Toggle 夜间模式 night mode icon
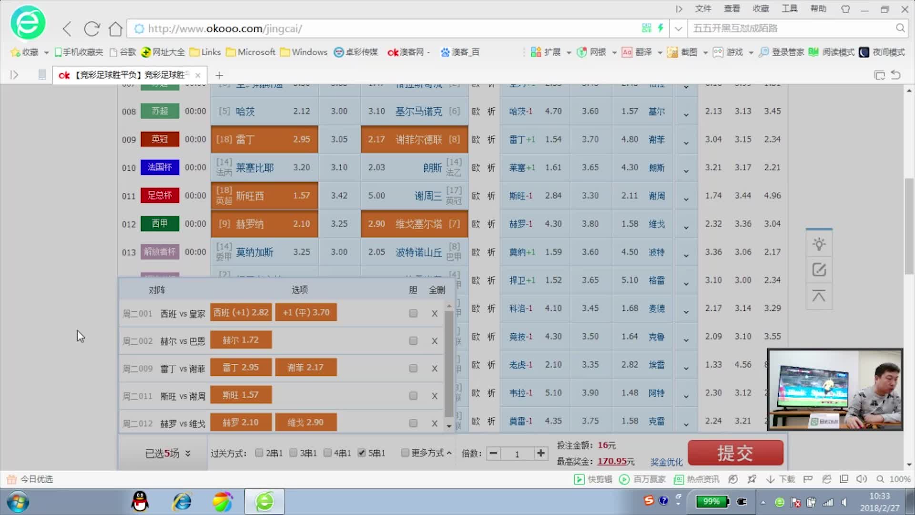Image resolution: width=915 pixels, height=515 pixels. (x=864, y=52)
